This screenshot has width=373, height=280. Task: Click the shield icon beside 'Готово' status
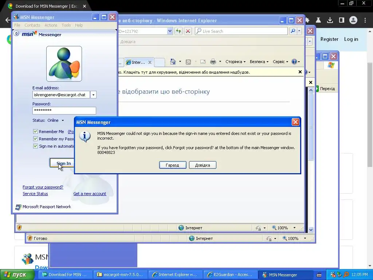click(x=30, y=238)
